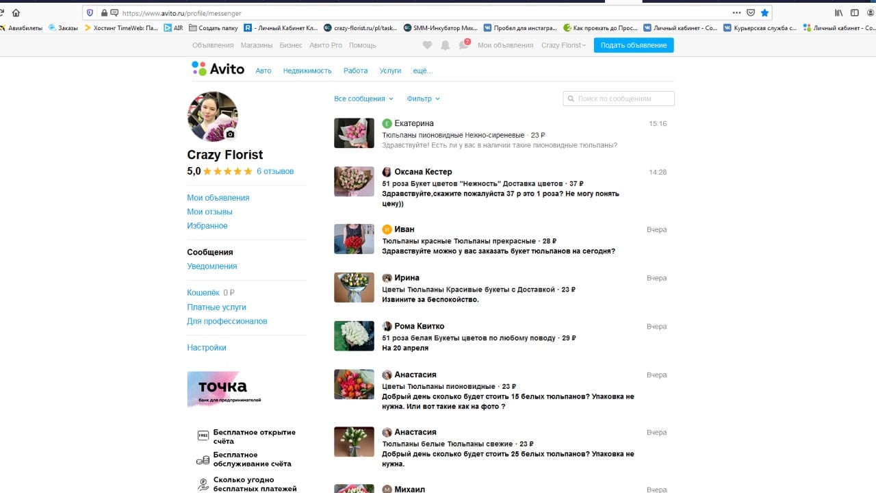This screenshot has width=876, height=493.
Task: Open conversation from 'Михаил'
Action: tap(500, 488)
